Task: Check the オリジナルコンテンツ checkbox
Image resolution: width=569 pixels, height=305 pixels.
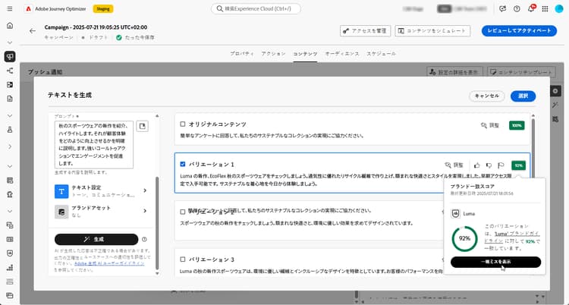Action: [183, 124]
